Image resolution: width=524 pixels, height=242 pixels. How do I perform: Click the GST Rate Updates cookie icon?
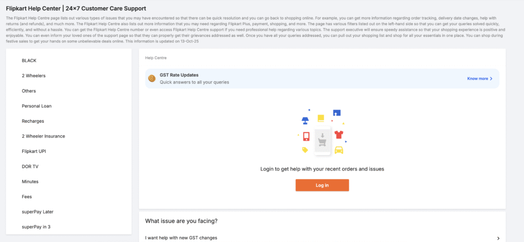(x=151, y=78)
